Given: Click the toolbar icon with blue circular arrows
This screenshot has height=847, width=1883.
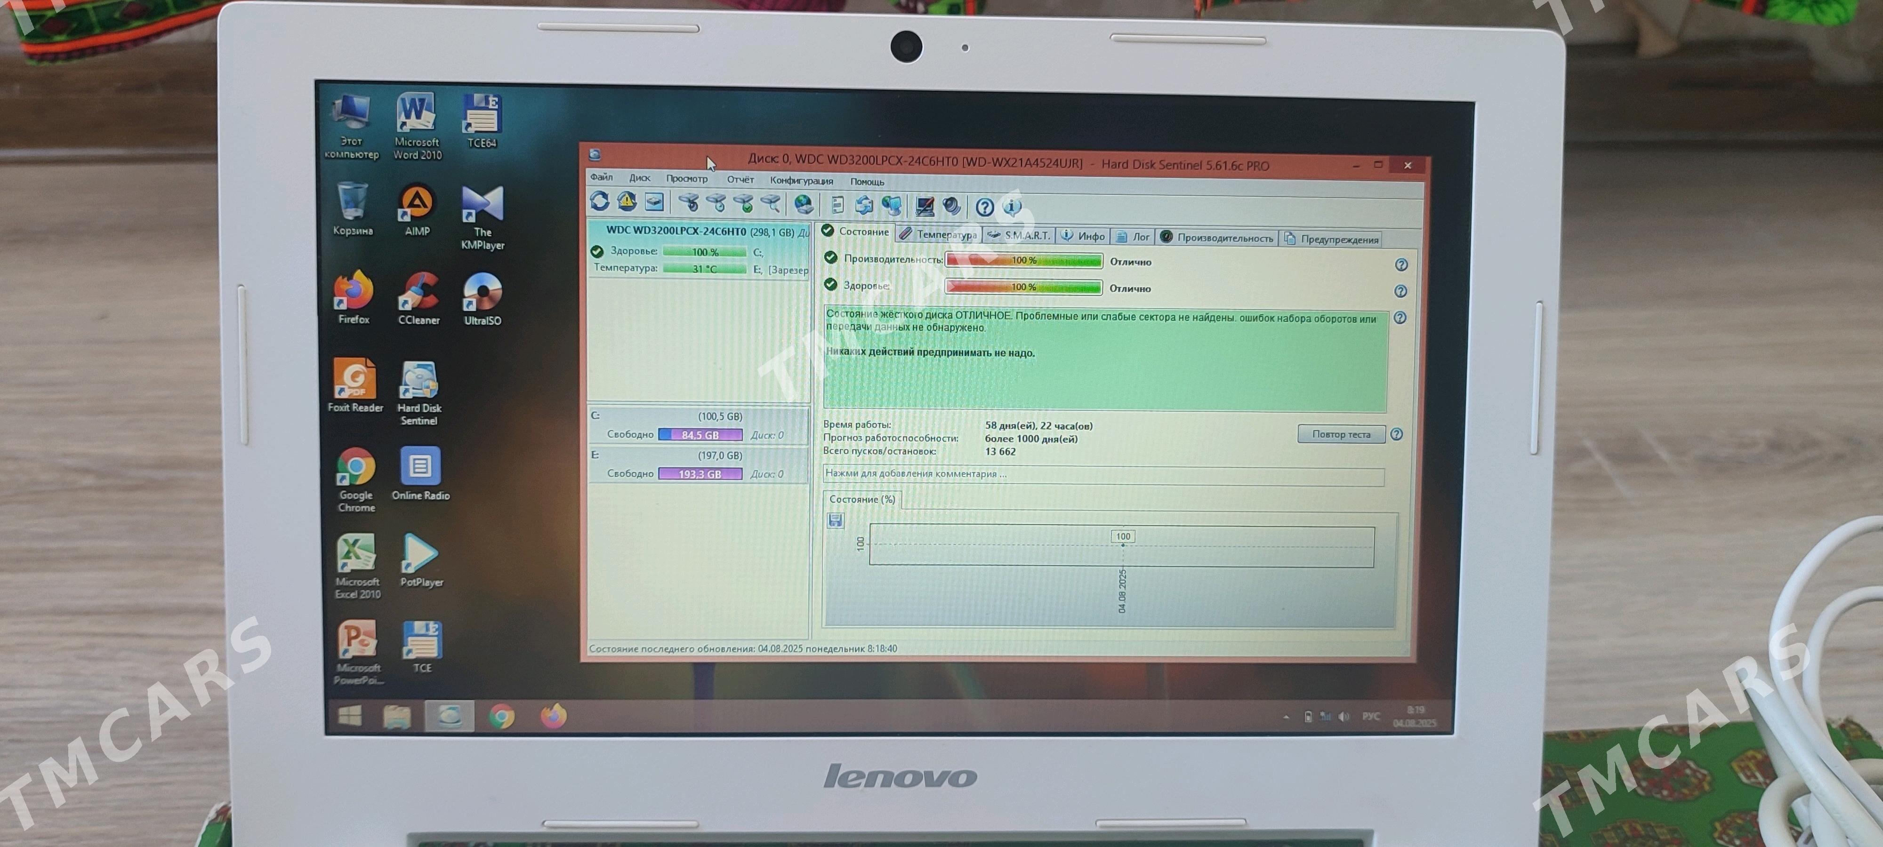Looking at the screenshot, I should [864, 205].
